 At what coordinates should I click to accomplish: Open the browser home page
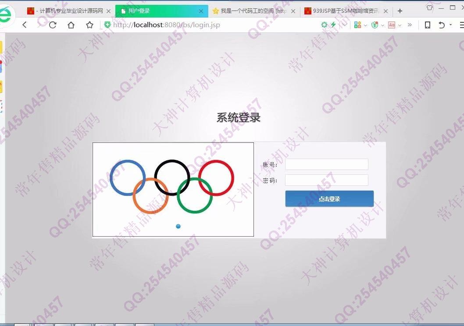coord(71,25)
